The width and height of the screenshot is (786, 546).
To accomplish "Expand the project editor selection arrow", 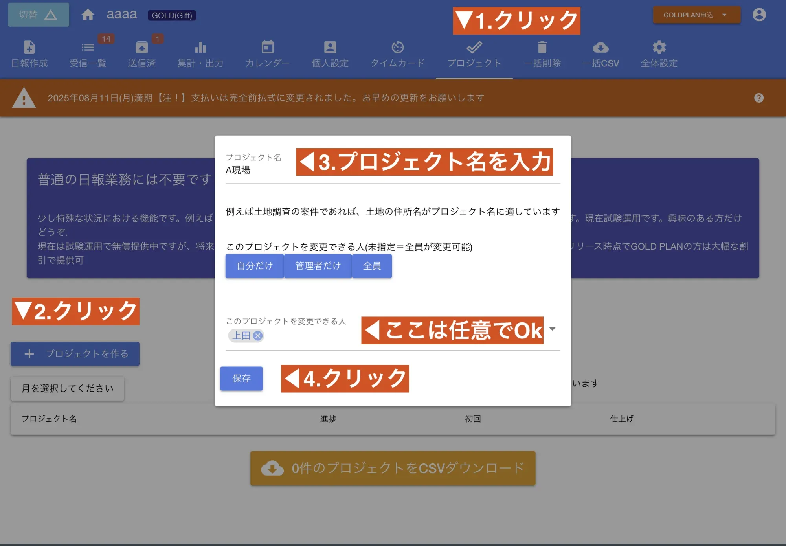I will 553,329.
